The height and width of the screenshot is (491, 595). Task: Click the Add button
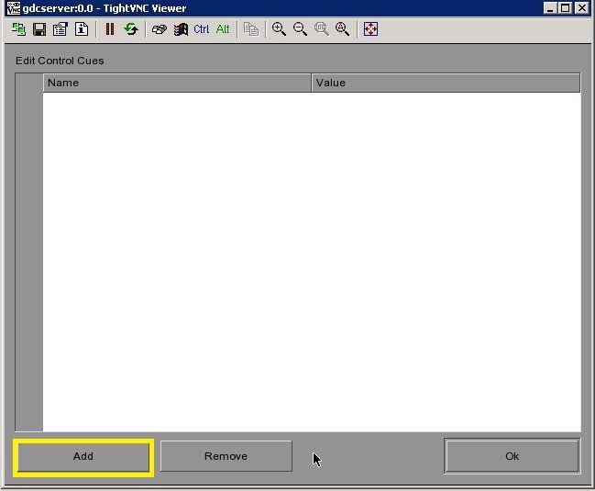[x=83, y=457]
